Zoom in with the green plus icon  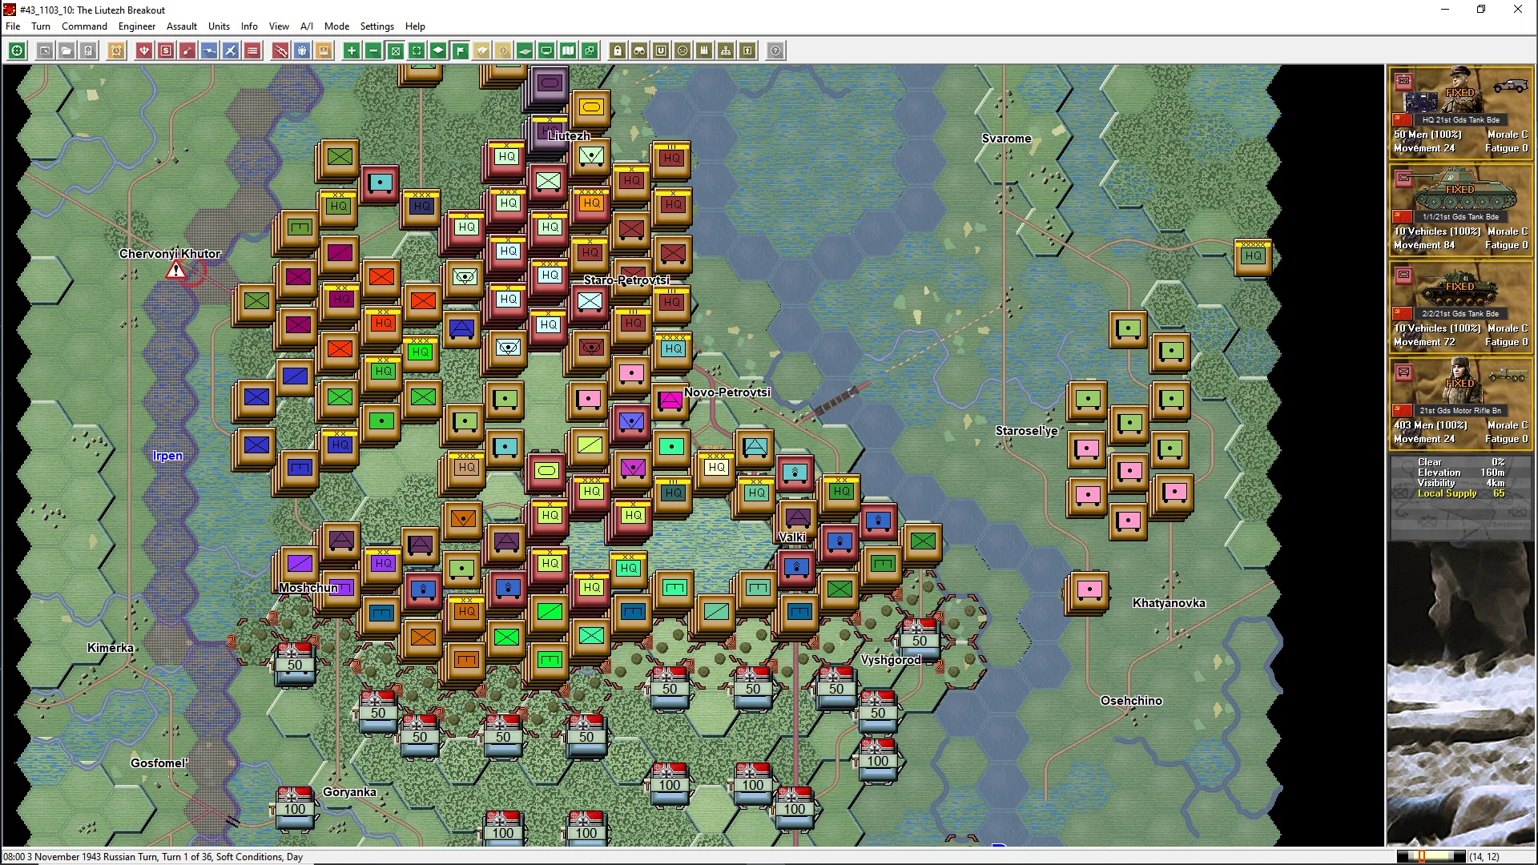(x=352, y=51)
